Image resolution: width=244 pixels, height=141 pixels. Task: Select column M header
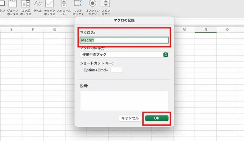tap(184, 30)
